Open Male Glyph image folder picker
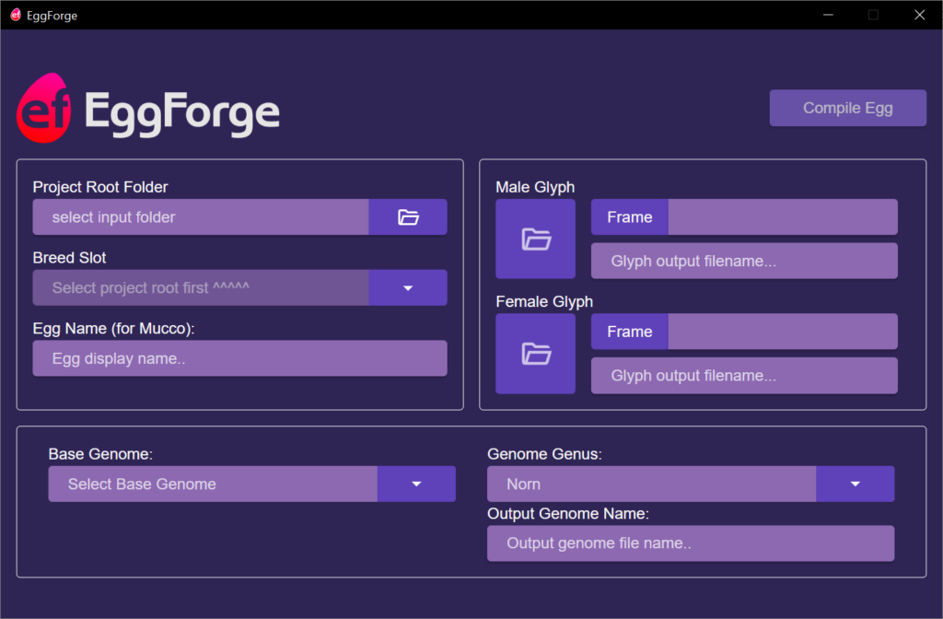The image size is (943, 619). (535, 239)
